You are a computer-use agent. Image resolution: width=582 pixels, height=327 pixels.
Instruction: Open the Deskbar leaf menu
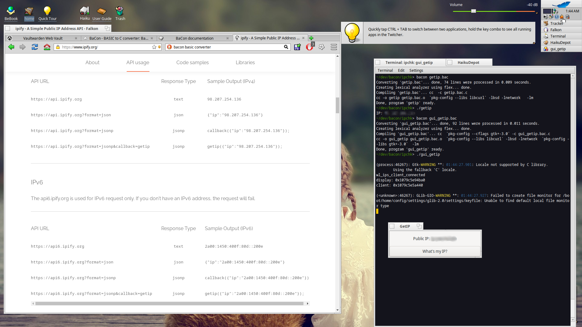coord(561,4)
